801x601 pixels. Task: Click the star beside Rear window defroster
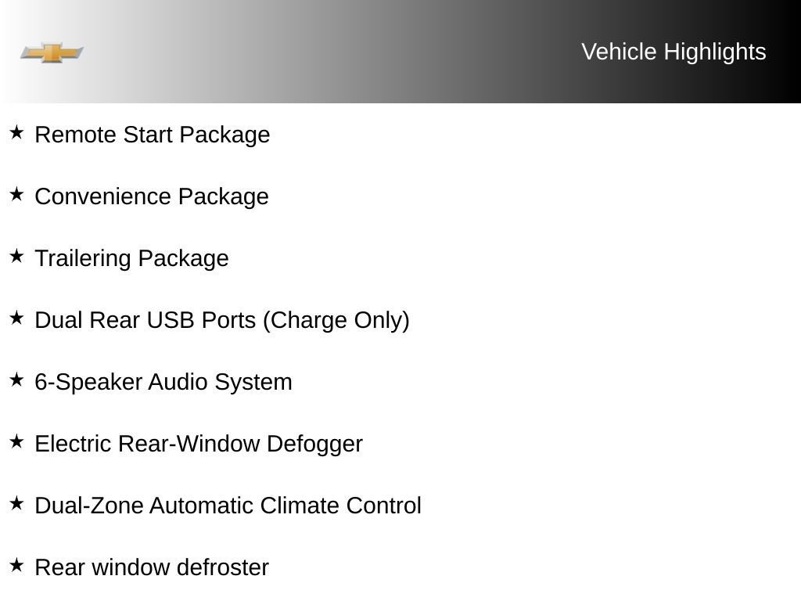(17, 565)
